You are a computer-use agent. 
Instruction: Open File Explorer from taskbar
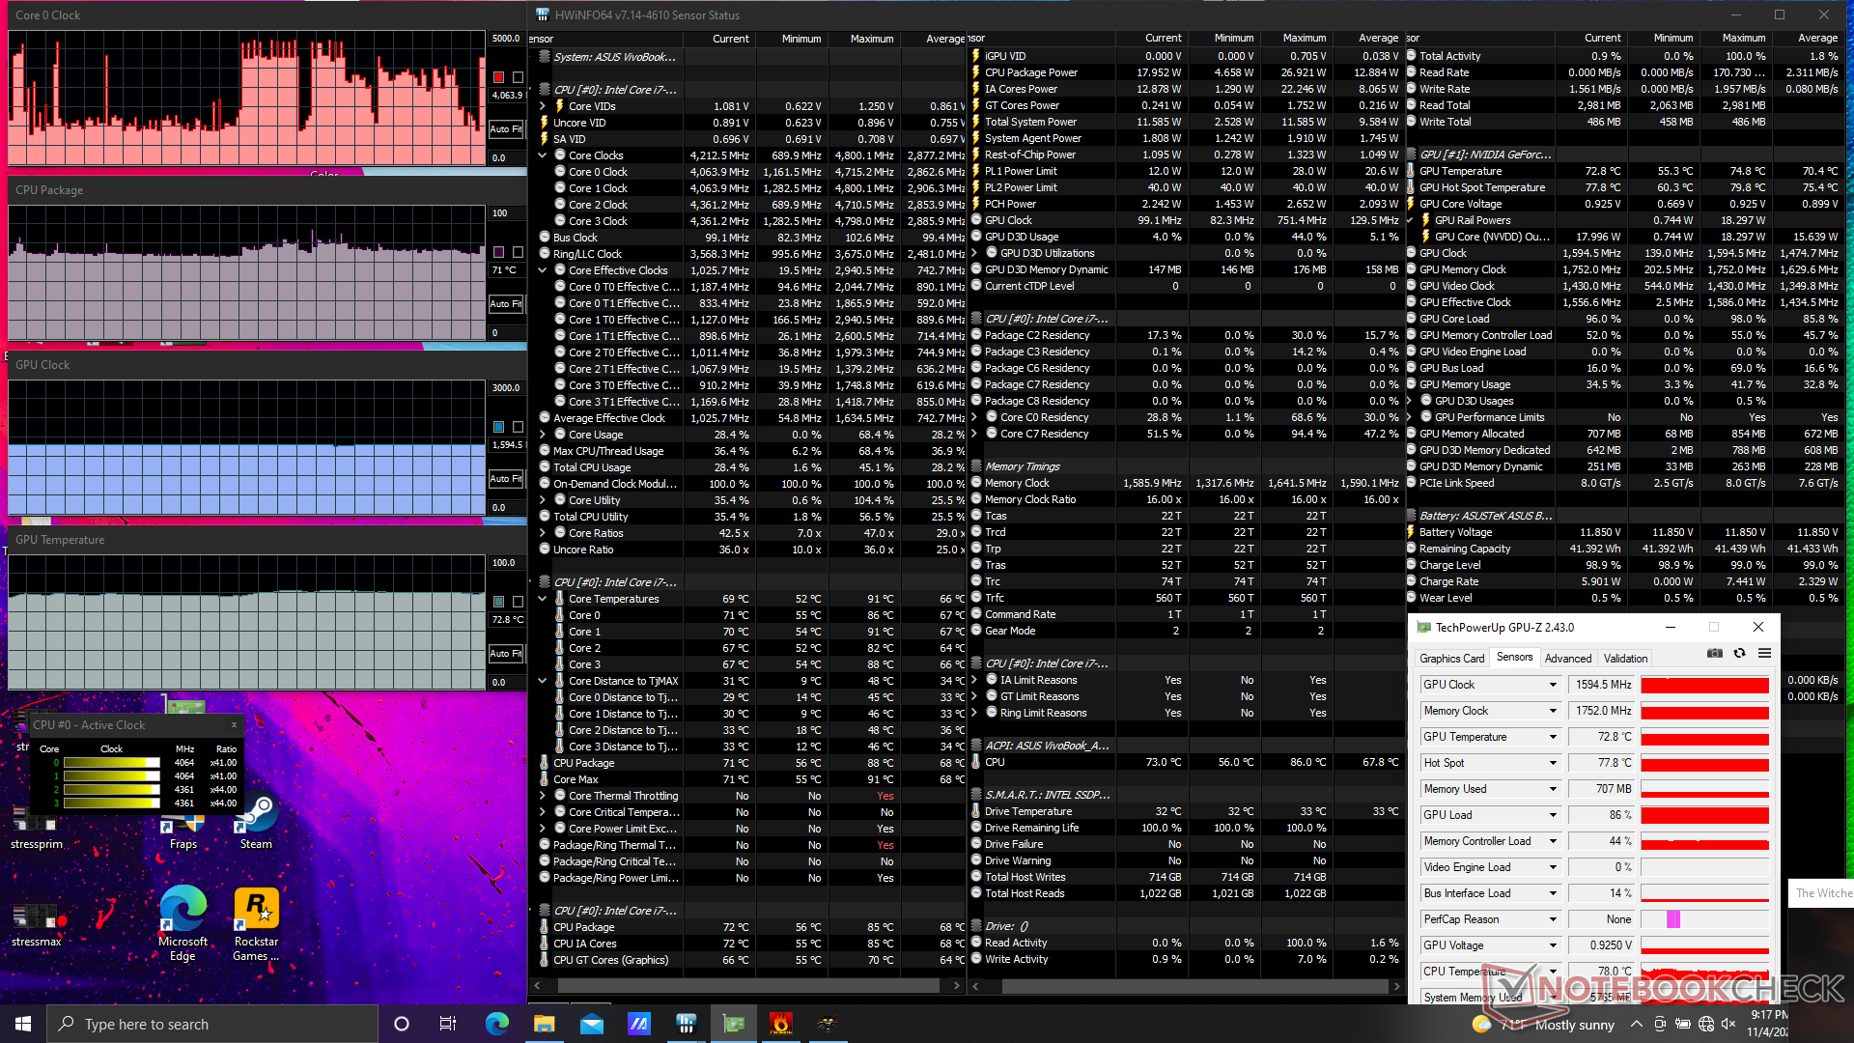(544, 1024)
